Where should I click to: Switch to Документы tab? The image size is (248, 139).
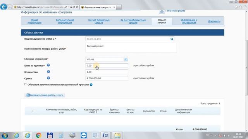pos(214,21)
